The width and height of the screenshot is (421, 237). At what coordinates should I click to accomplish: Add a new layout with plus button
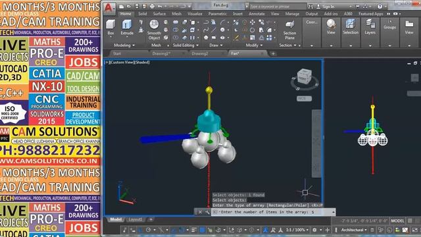click(151, 219)
